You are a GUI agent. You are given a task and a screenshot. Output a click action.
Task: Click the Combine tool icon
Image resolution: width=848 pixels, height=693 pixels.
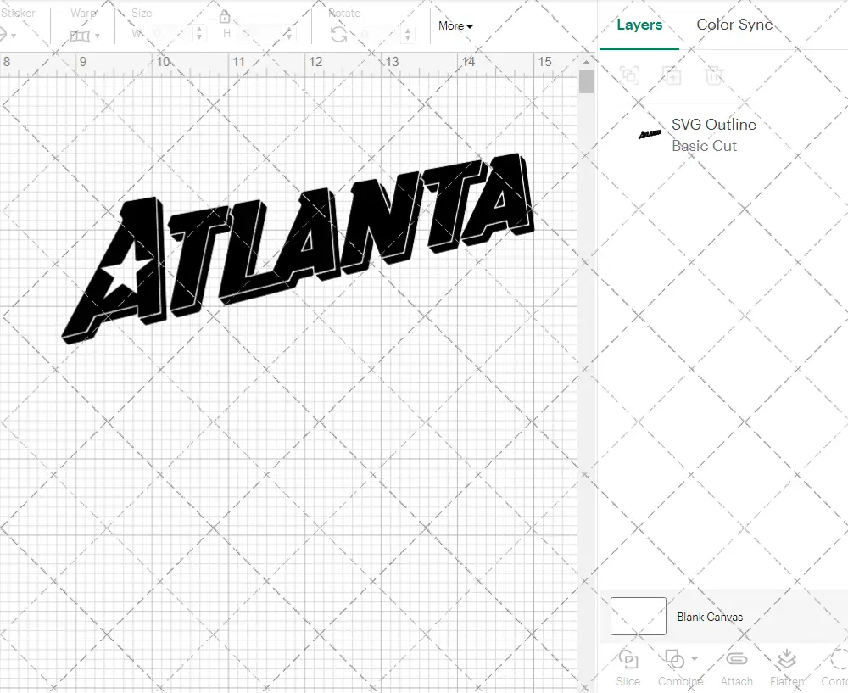pos(675,660)
